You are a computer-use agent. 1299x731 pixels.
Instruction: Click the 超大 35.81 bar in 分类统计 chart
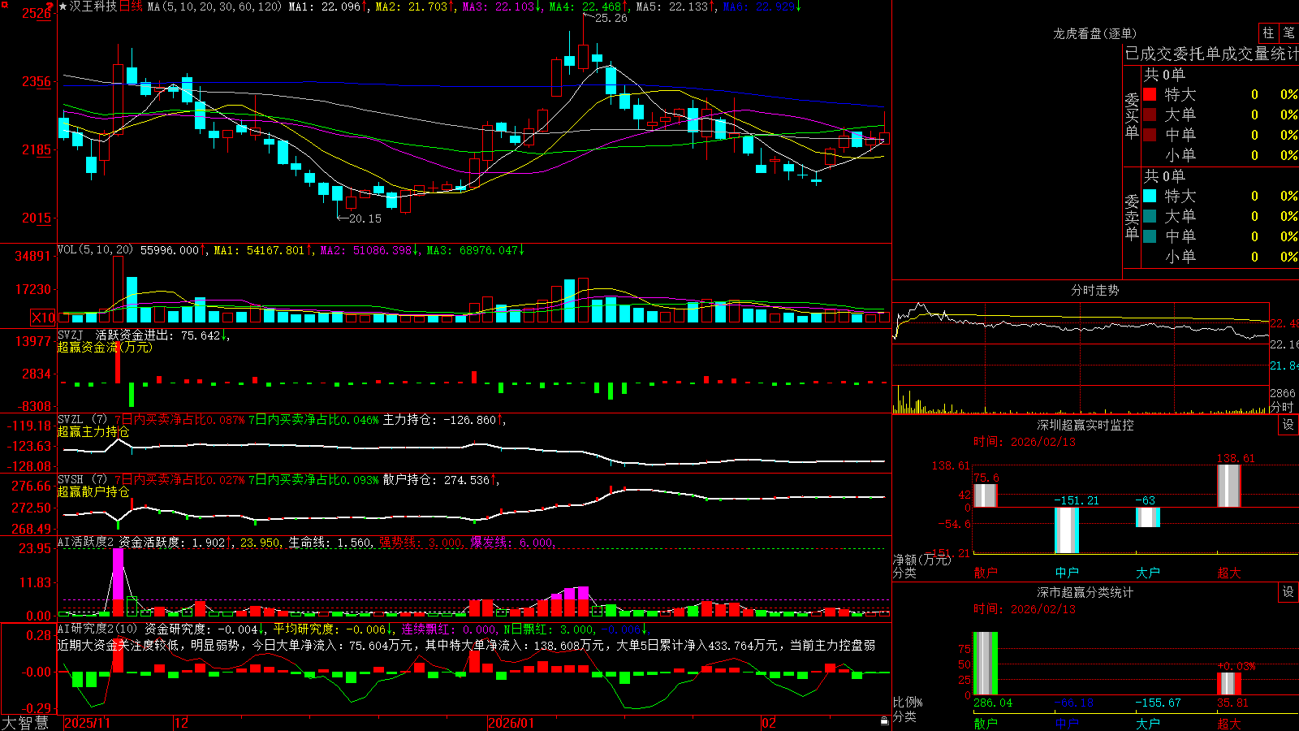[x=1229, y=683]
